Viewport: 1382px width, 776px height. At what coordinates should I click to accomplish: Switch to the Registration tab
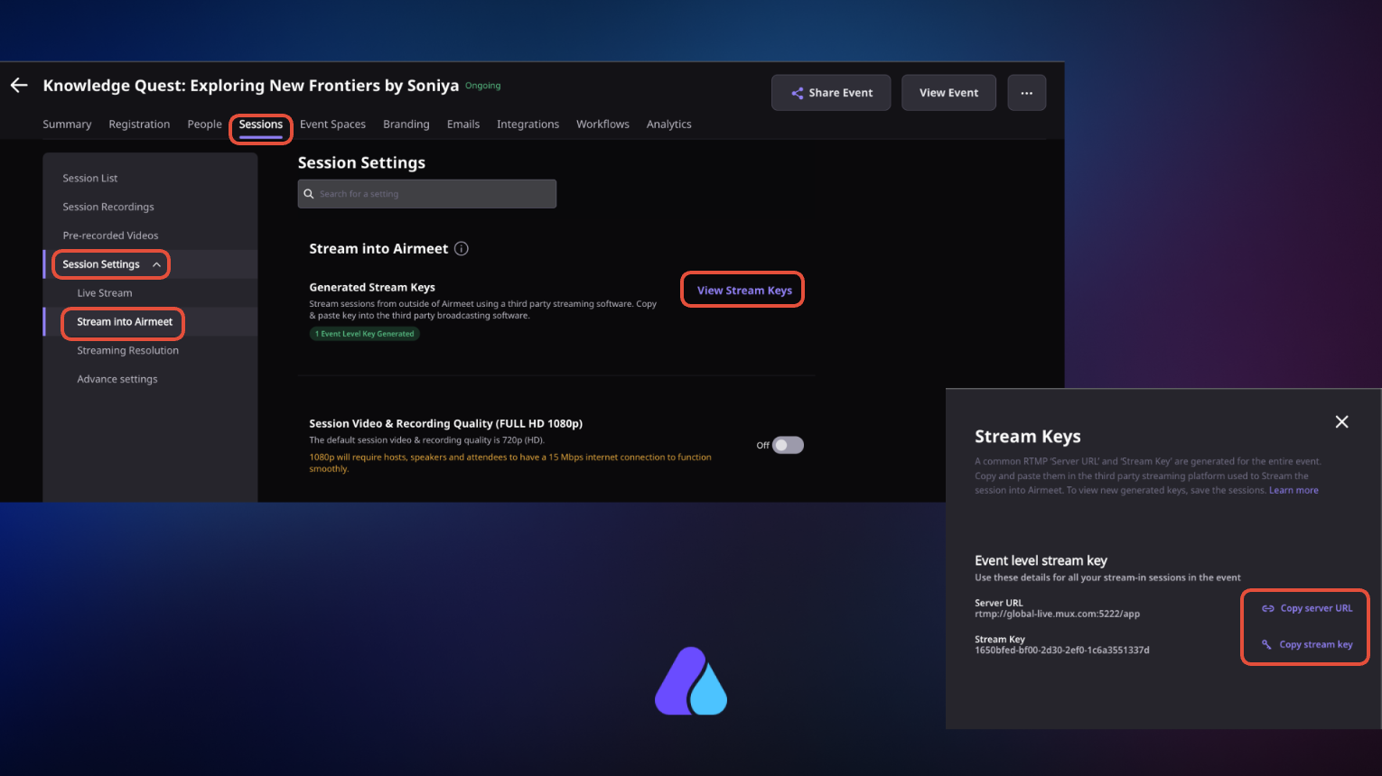point(139,125)
